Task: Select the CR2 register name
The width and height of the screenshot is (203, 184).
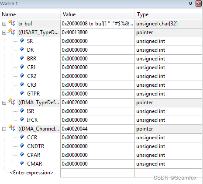Action: (x=31, y=76)
